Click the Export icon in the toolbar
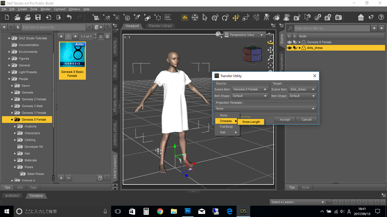The width and height of the screenshot is (387, 217). 59,17
